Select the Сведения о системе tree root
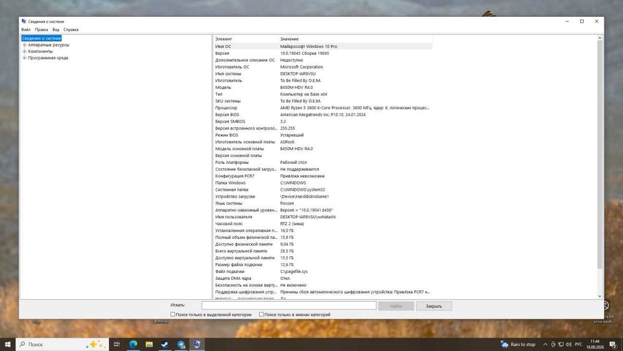 41,38
